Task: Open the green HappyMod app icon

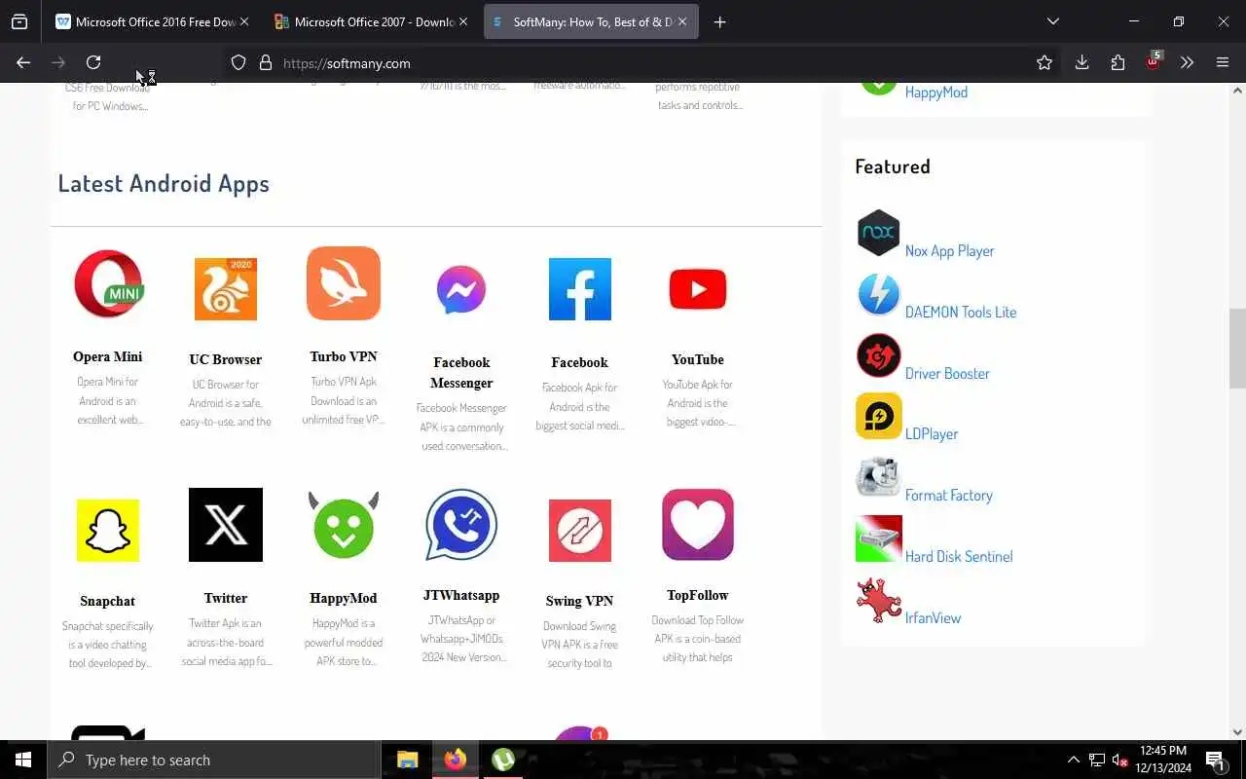Action: click(344, 525)
